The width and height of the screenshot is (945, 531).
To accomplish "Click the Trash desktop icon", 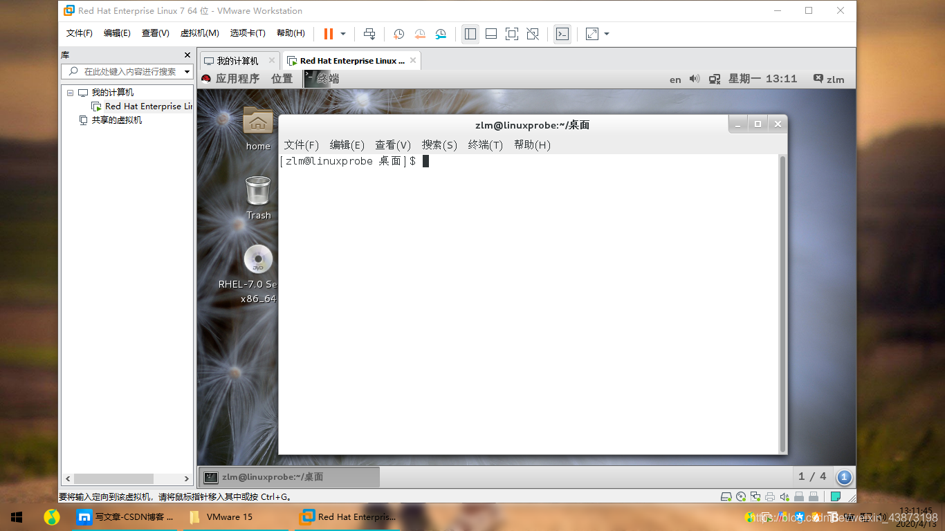I will tap(258, 198).
